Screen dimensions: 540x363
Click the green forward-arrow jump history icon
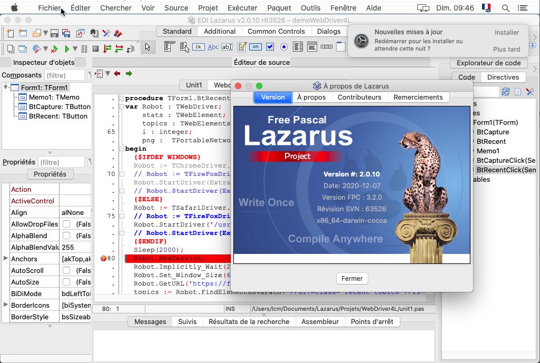pyautogui.click(x=129, y=73)
